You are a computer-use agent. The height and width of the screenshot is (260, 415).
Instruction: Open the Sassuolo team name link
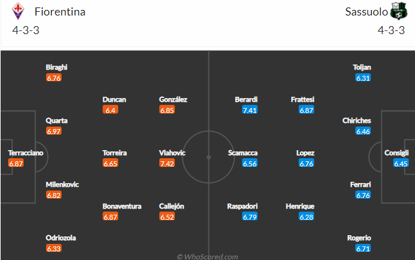click(366, 12)
